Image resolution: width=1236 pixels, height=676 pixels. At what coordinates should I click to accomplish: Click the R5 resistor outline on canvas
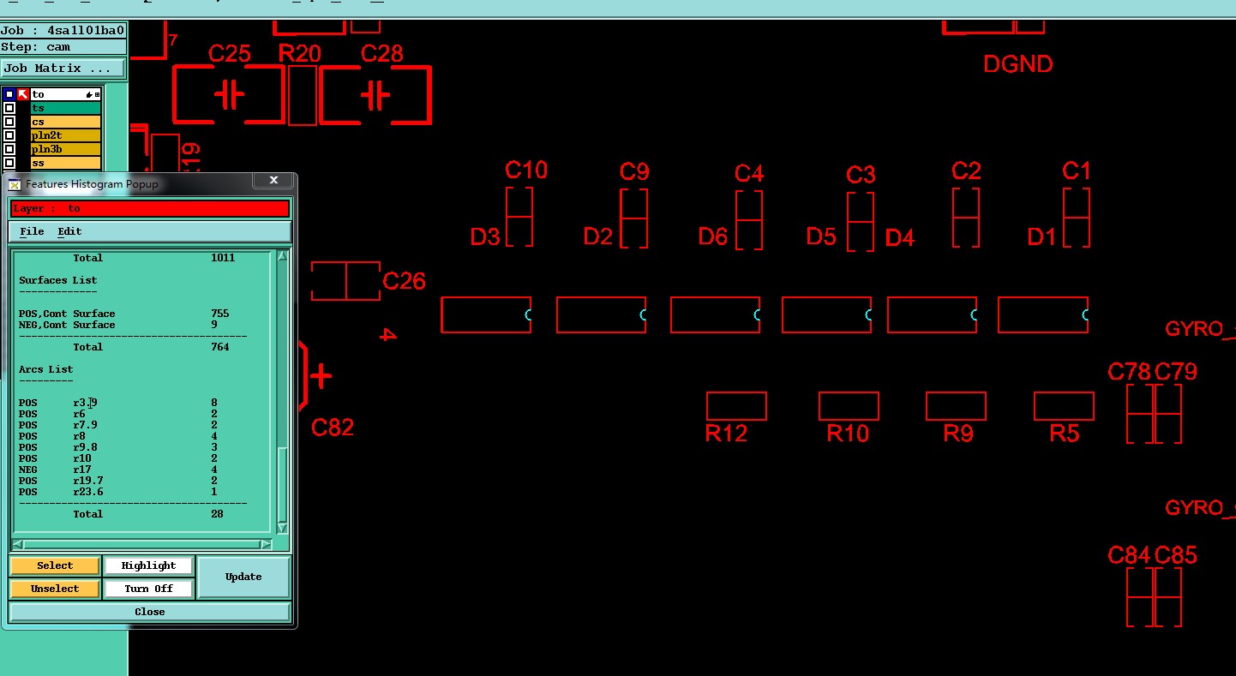(x=1064, y=406)
